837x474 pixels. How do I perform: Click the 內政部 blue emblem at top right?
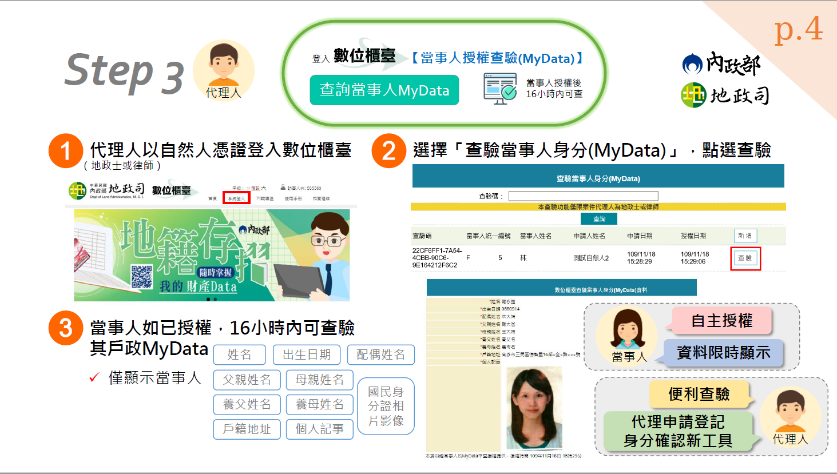point(692,63)
